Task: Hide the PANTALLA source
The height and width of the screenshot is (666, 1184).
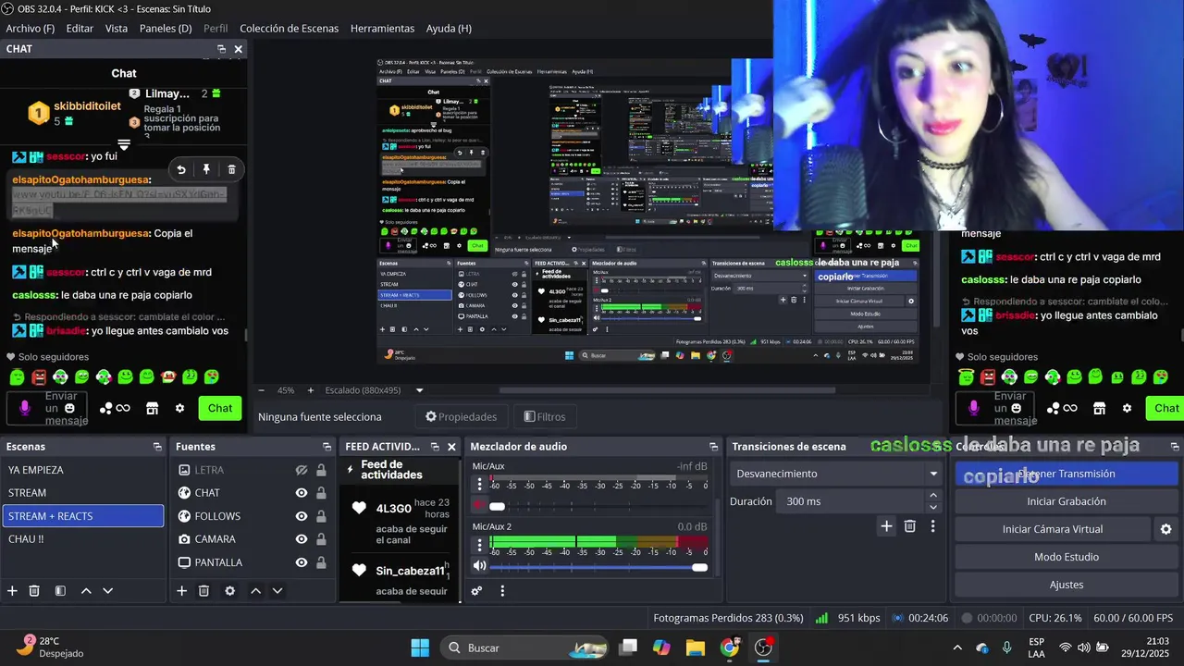Action: coord(302,562)
